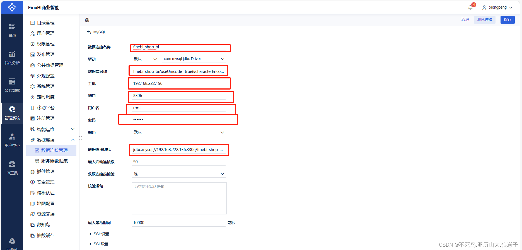Click the 取消 cancel button
Image resolution: width=522 pixels, height=250 pixels.
(465, 20)
